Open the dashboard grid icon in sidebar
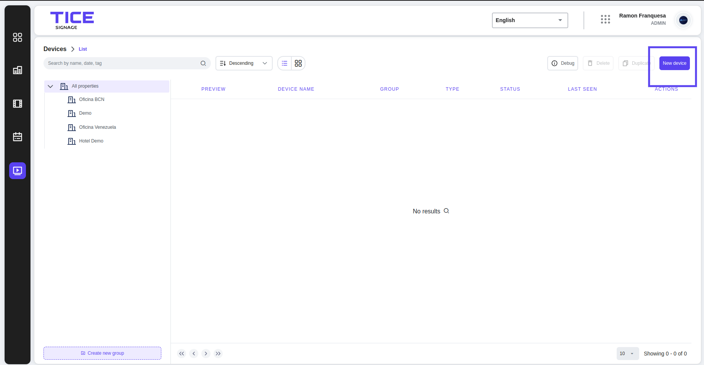This screenshot has width=704, height=365. tap(18, 37)
